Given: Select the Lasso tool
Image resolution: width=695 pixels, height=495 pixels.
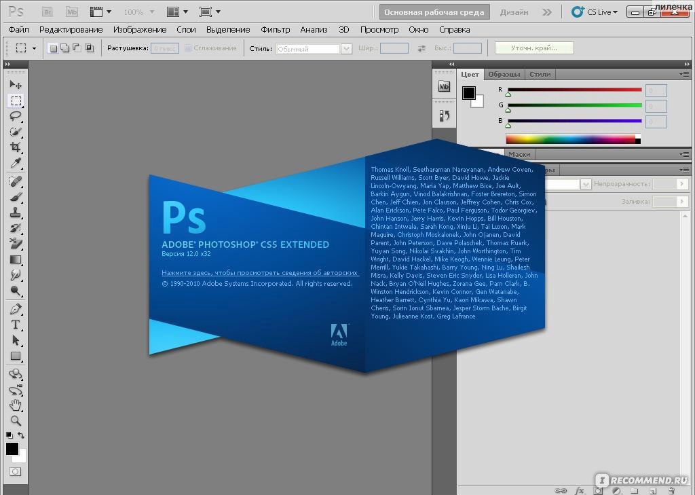Looking at the screenshot, I should coord(16,116).
